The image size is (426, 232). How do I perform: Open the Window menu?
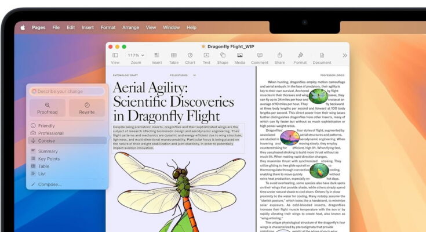pos(171,27)
